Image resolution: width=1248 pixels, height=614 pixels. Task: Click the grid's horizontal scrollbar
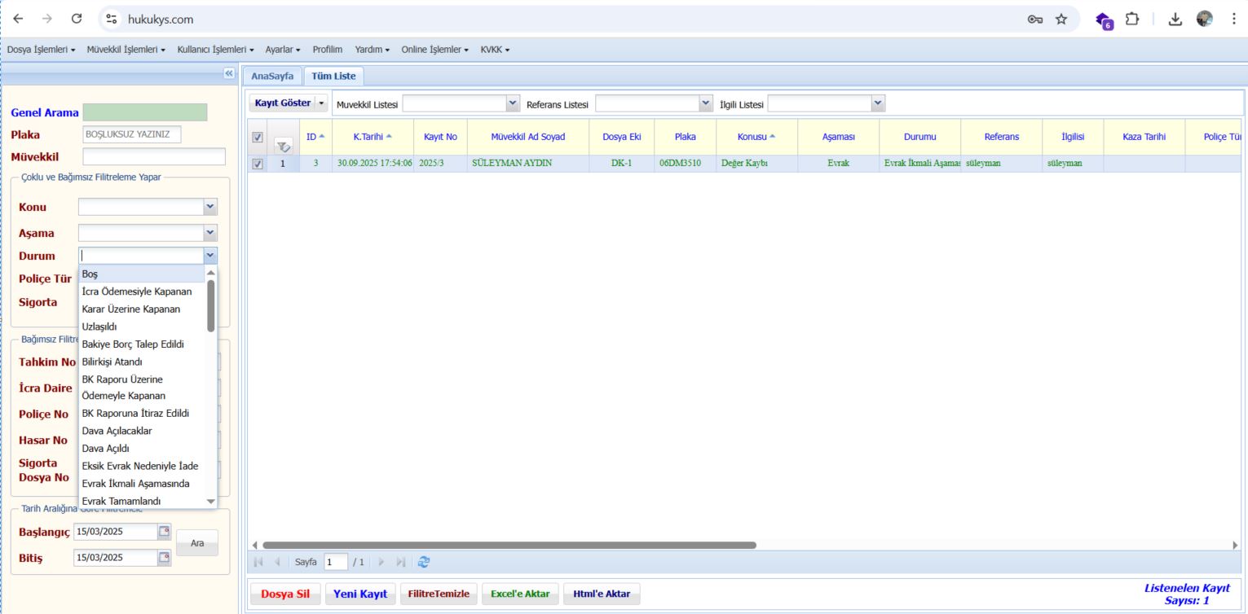509,545
